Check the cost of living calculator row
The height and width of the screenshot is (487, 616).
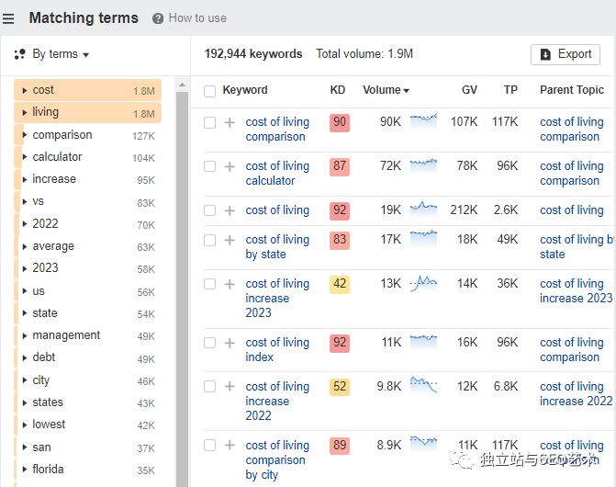210,166
